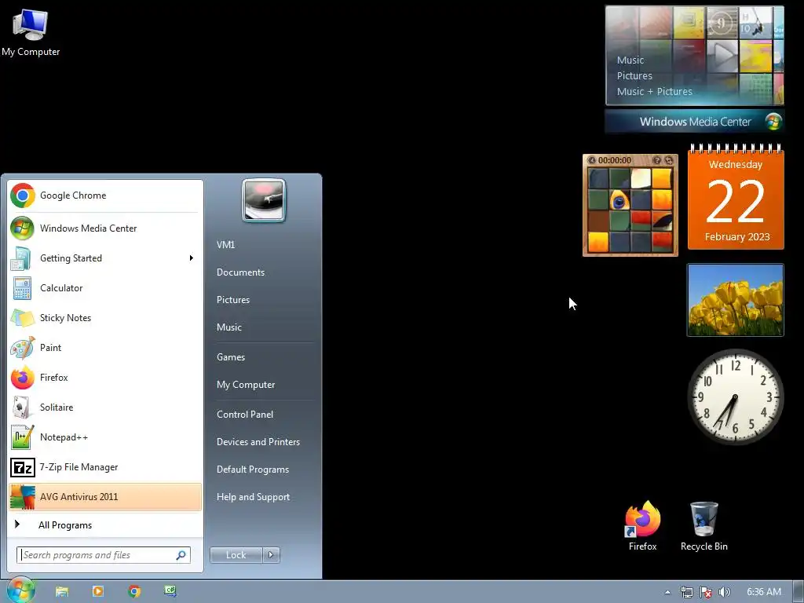Click Music + Pictures in gadget

[x=654, y=92]
